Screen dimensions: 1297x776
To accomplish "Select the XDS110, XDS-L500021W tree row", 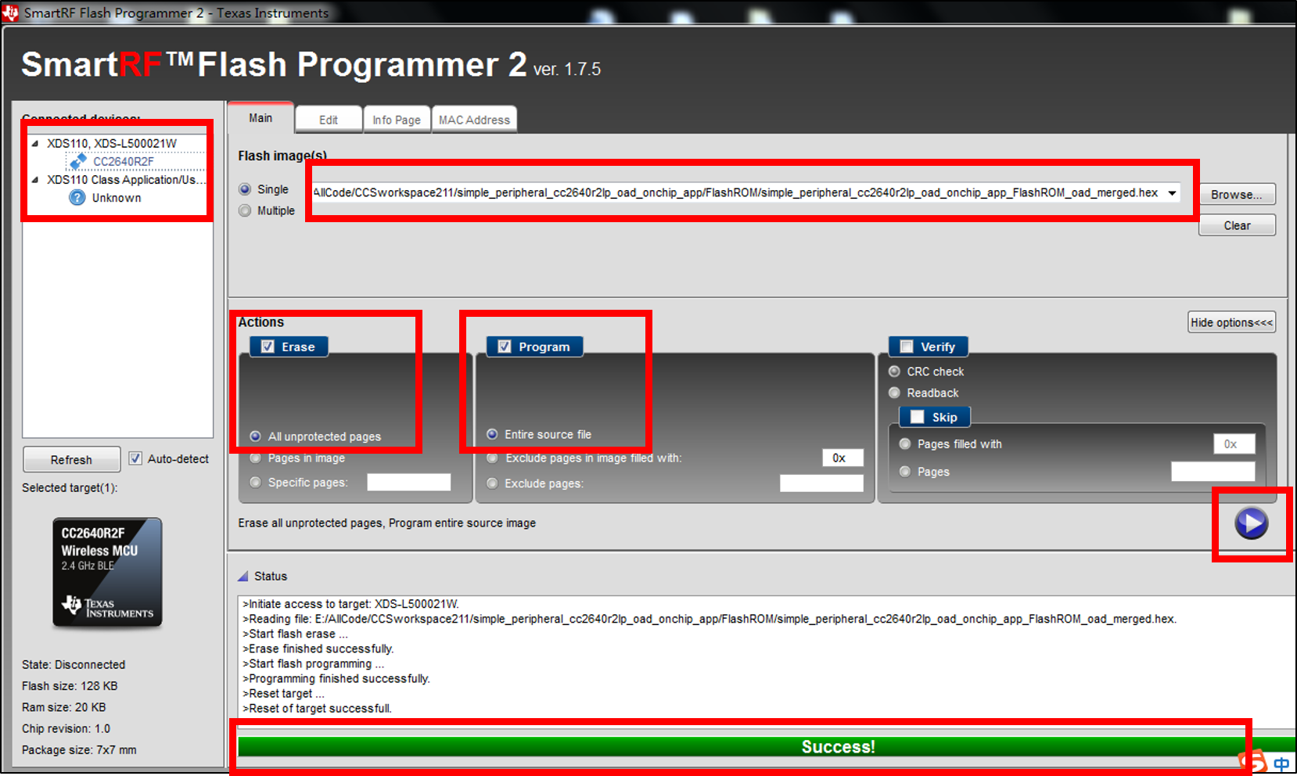I will click(x=112, y=143).
